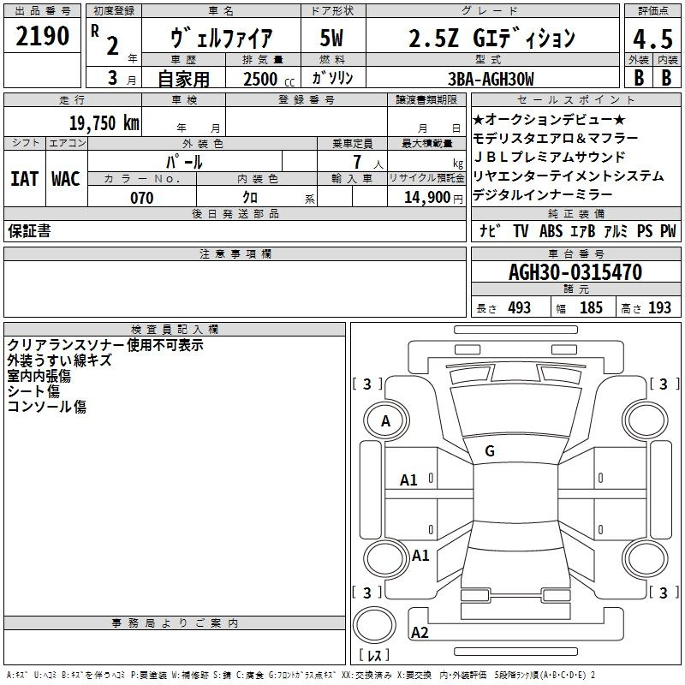The width and height of the screenshot is (685, 685).
Task: Click the A2 mark on the diagram
Action: pyautogui.click(x=420, y=633)
